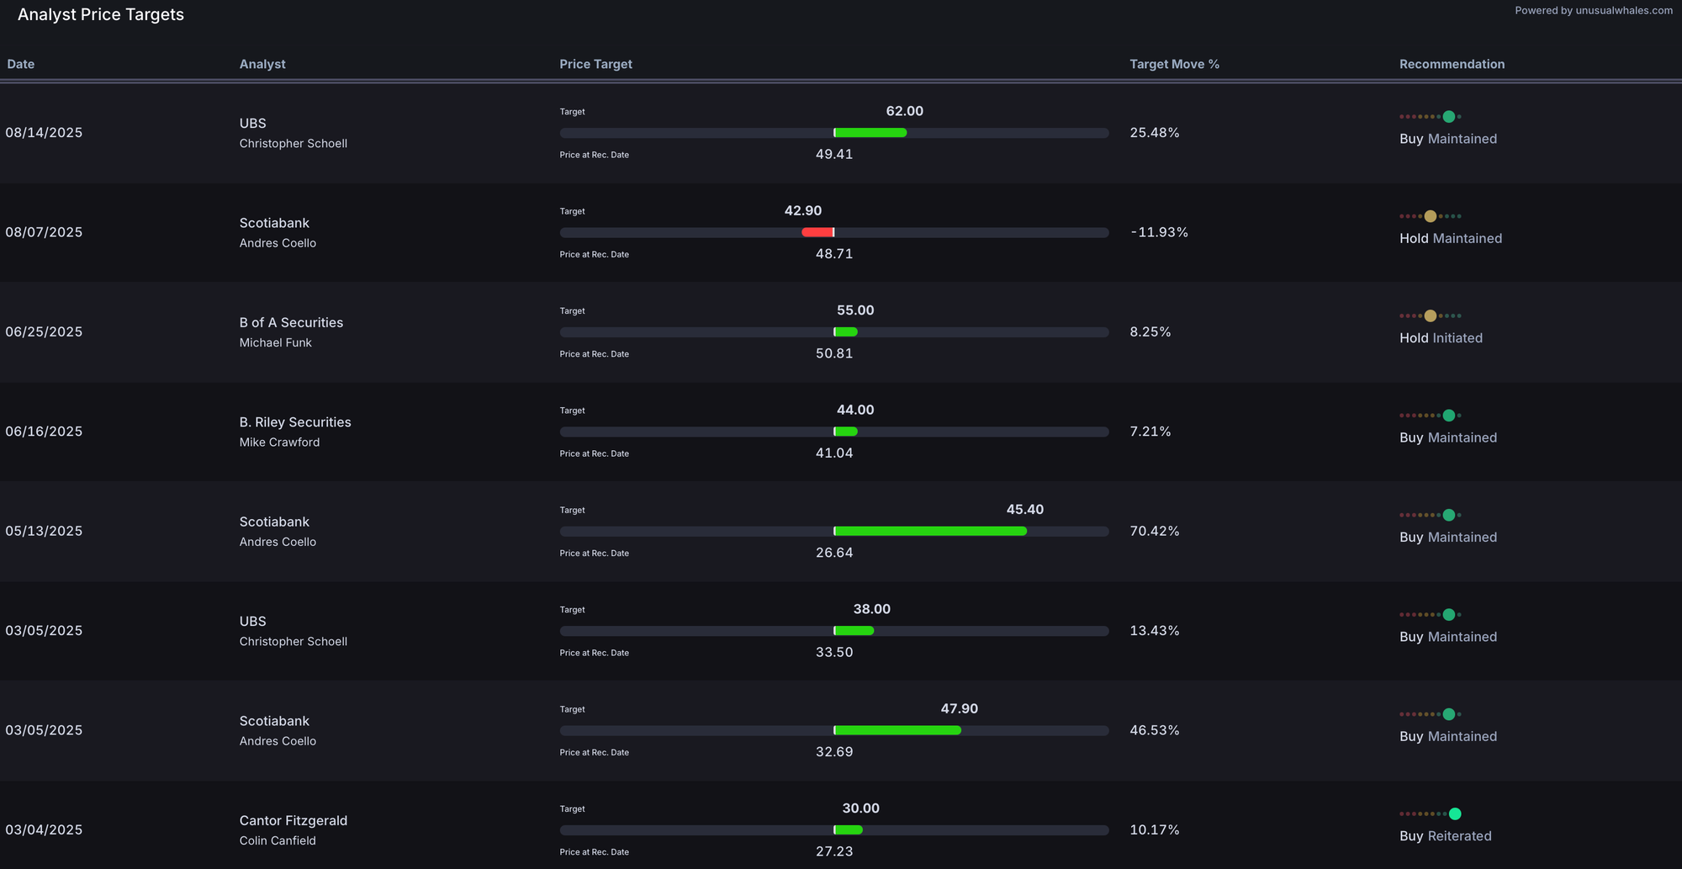Select the 08/14/2025 date cell
Image resolution: width=1682 pixels, height=869 pixels.
coord(44,133)
